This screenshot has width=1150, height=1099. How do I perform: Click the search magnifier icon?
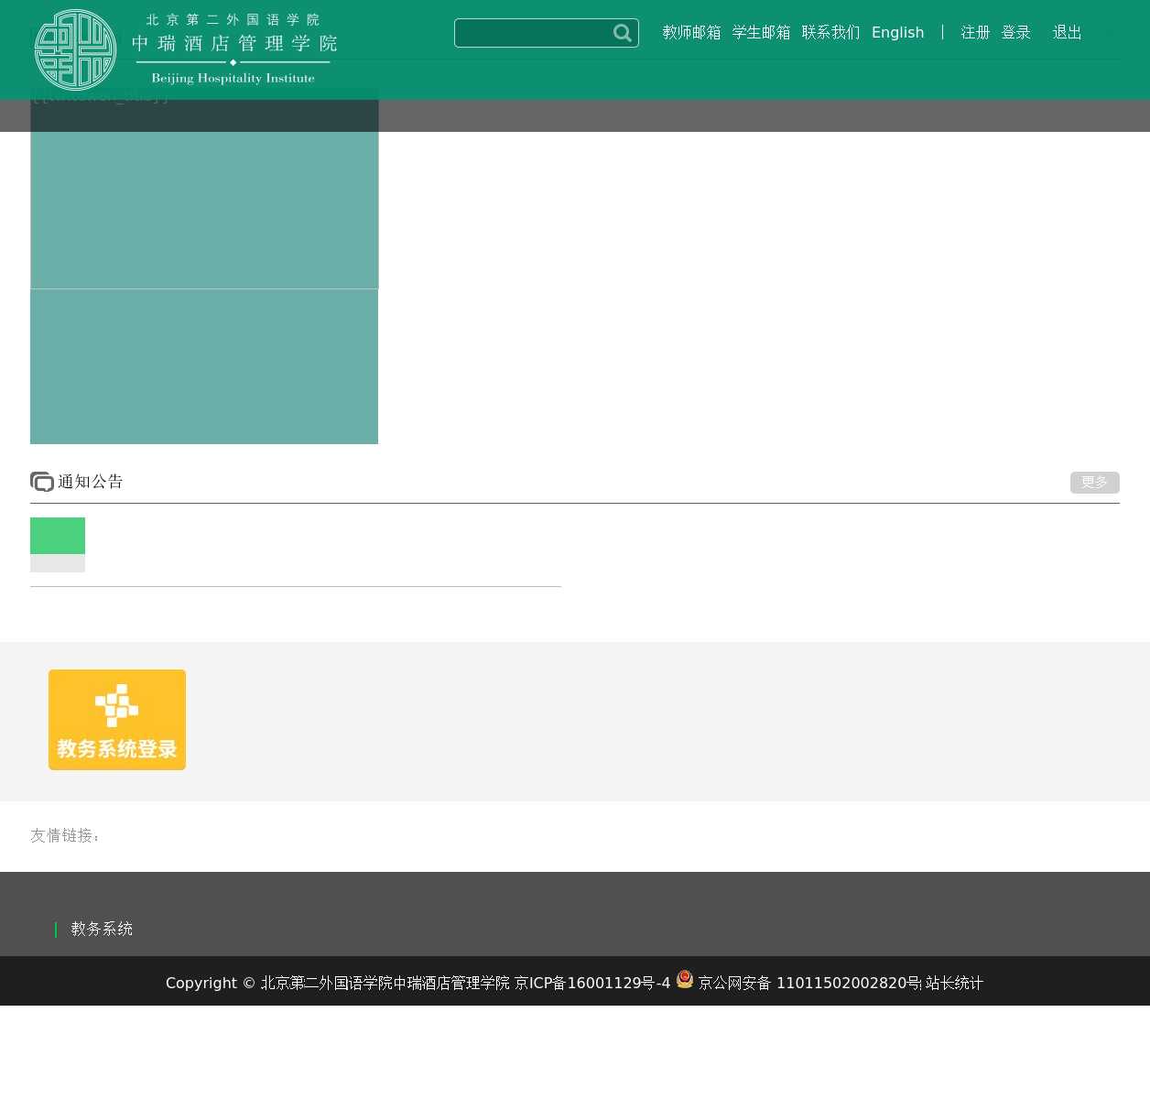623,33
